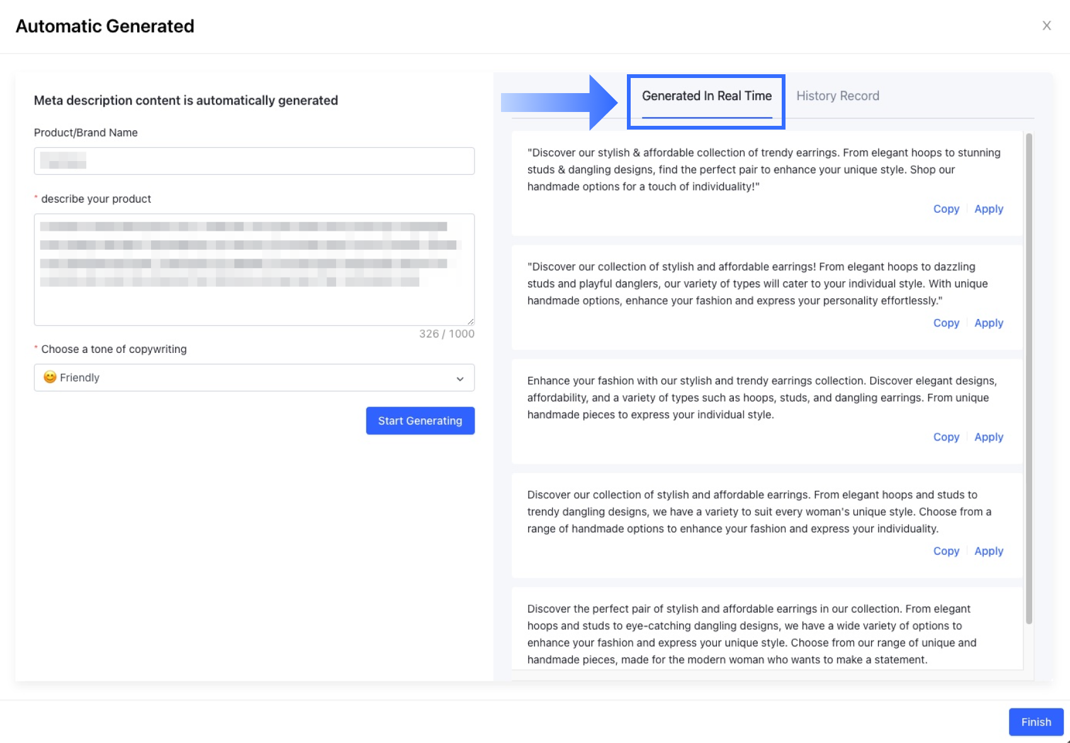Apply the first generated description
The image size is (1070, 743).
tap(989, 209)
